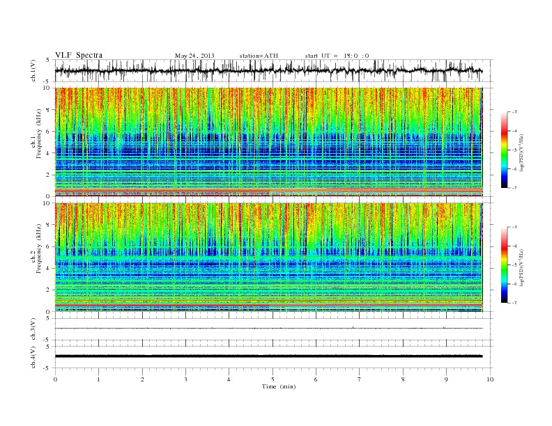
Task: Click the ch.1 log(PSD) color bar label
Action: (522, 152)
